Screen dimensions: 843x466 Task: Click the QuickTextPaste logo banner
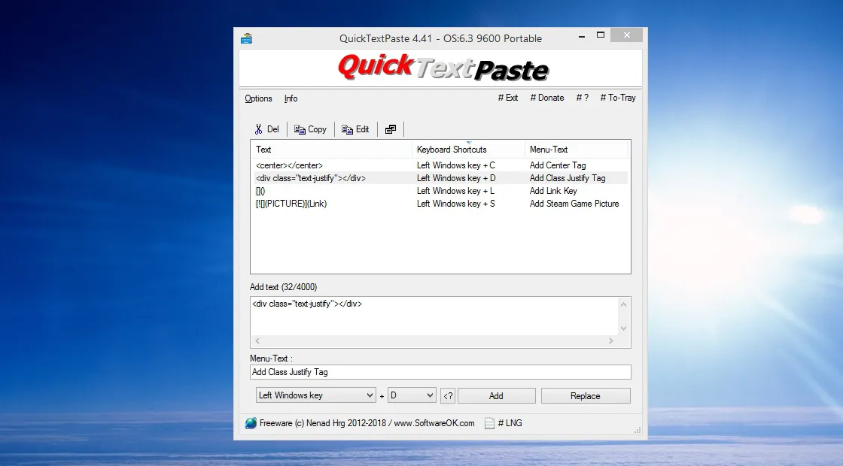tap(443, 68)
